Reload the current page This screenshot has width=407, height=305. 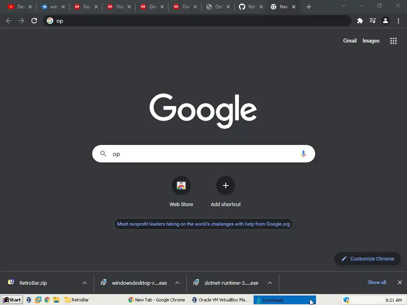click(x=34, y=21)
